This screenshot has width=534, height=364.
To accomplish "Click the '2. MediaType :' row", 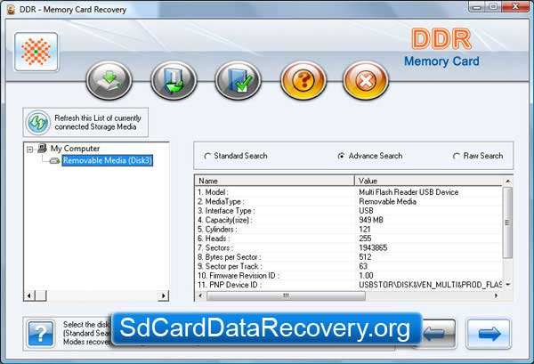I will (349, 201).
